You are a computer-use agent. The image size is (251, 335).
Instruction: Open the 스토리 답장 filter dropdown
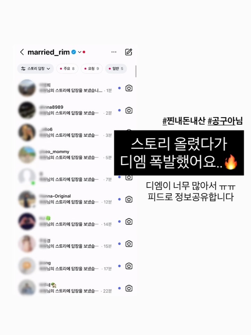point(35,69)
